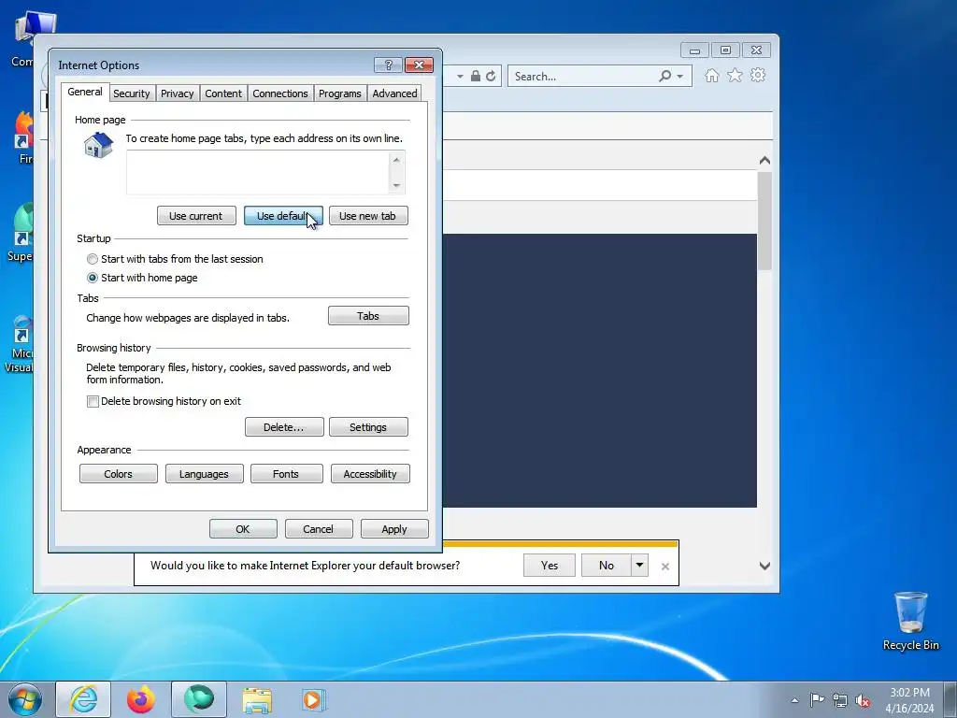This screenshot has width=957, height=718.
Task: Open the Tabs settings button
Action: [x=368, y=316]
